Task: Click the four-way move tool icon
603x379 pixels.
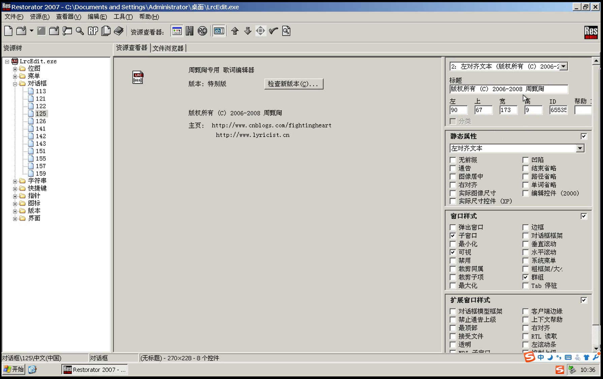Action: [x=260, y=31]
